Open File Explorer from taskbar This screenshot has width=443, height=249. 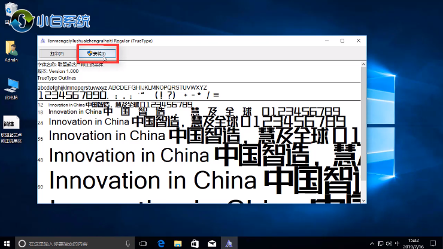click(178, 244)
